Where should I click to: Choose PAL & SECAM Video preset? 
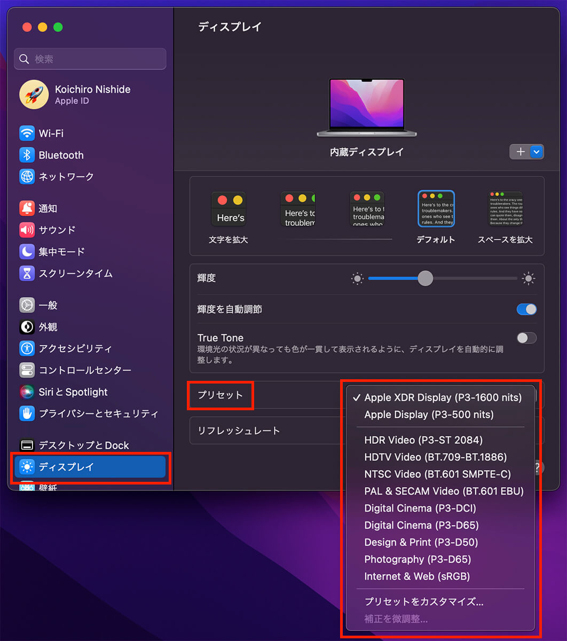click(x=440, y=491)
